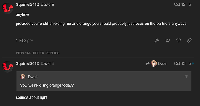The image size is (200, 106).
Task: Open Squirrel2412's avatar on Oct 12 post
Action: [8, 8]
